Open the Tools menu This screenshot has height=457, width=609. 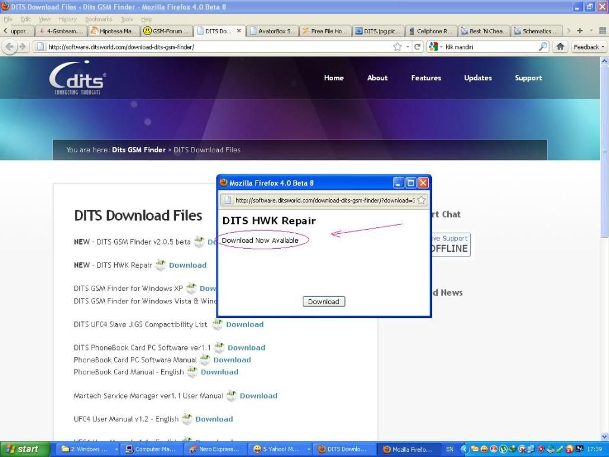(127, 19)
